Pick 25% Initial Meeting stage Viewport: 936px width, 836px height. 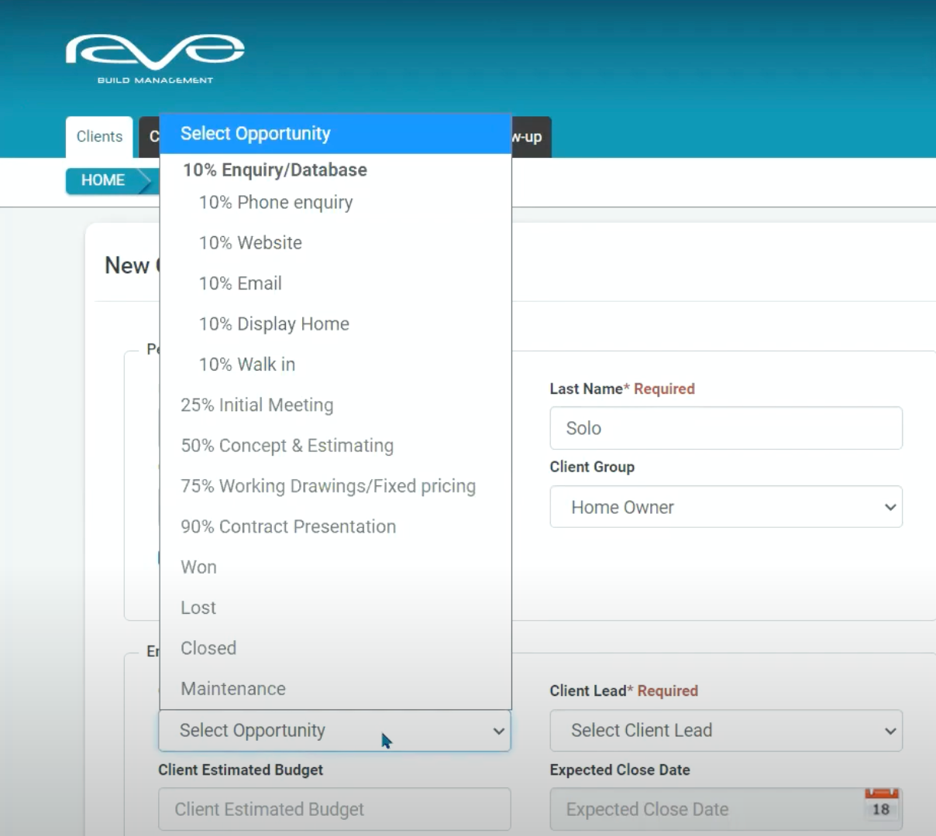(336, 405)
